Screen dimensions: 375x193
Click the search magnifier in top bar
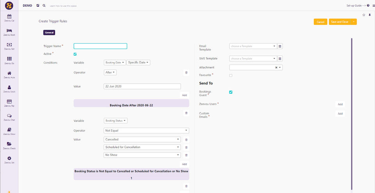[x=44, y=5]
